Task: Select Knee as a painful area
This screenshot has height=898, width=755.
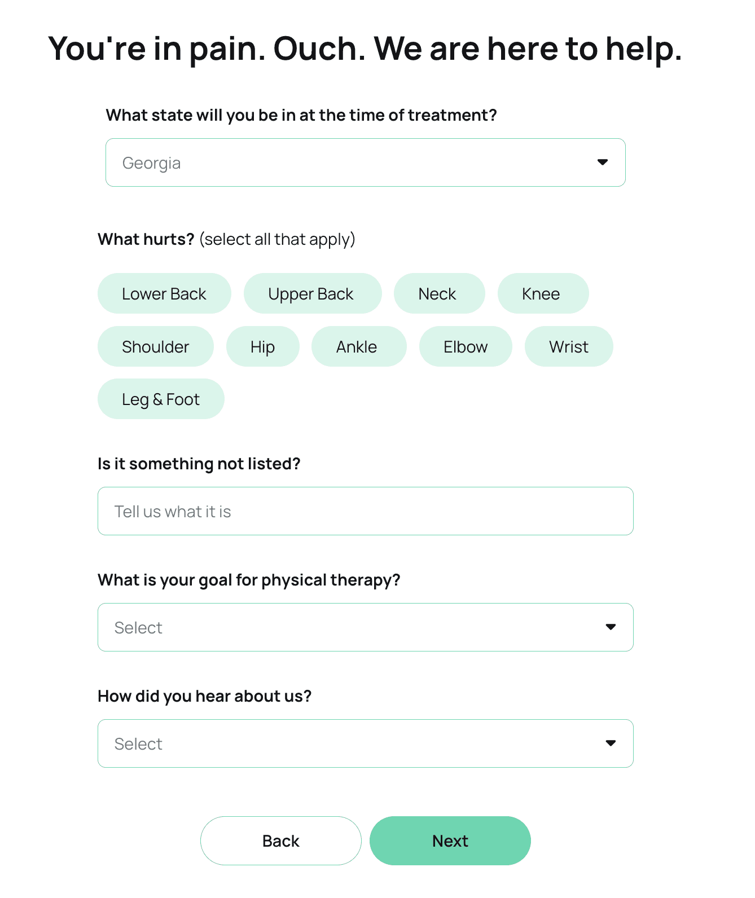Action: [543, 293]
